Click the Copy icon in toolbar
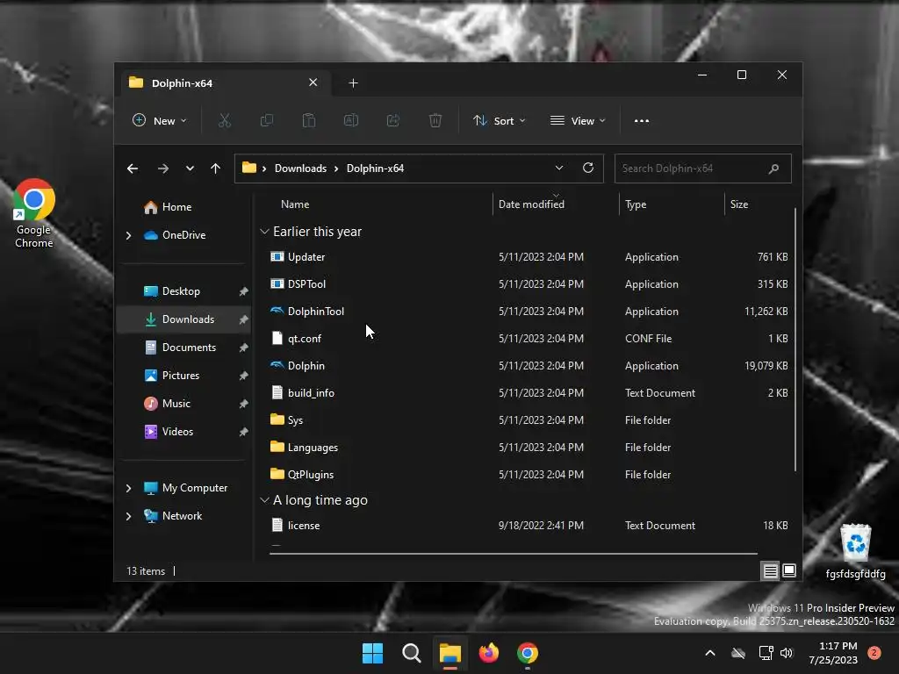The height and width of the screenshot is (674, 899). [x=267, y=120]
